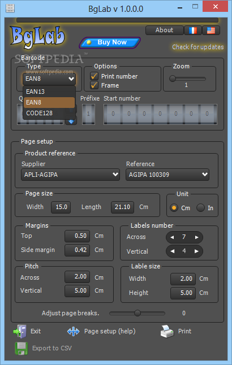Click the Print label
Image resolution: width=232 pixels, height=365 pixels.
click(x=184, y=331)
